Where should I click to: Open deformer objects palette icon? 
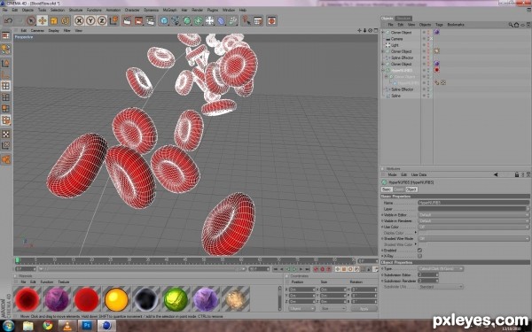click(221, 21)
